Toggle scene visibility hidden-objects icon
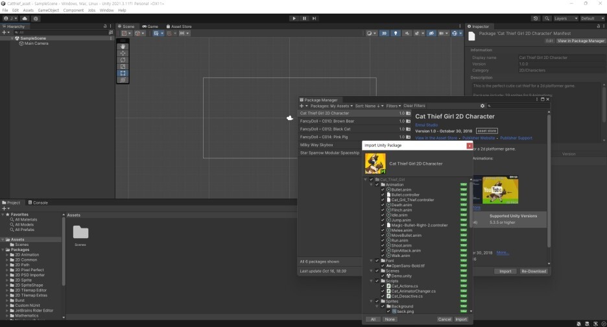The width and height of the screenshot is (607, 327). [x=431, y=33]
